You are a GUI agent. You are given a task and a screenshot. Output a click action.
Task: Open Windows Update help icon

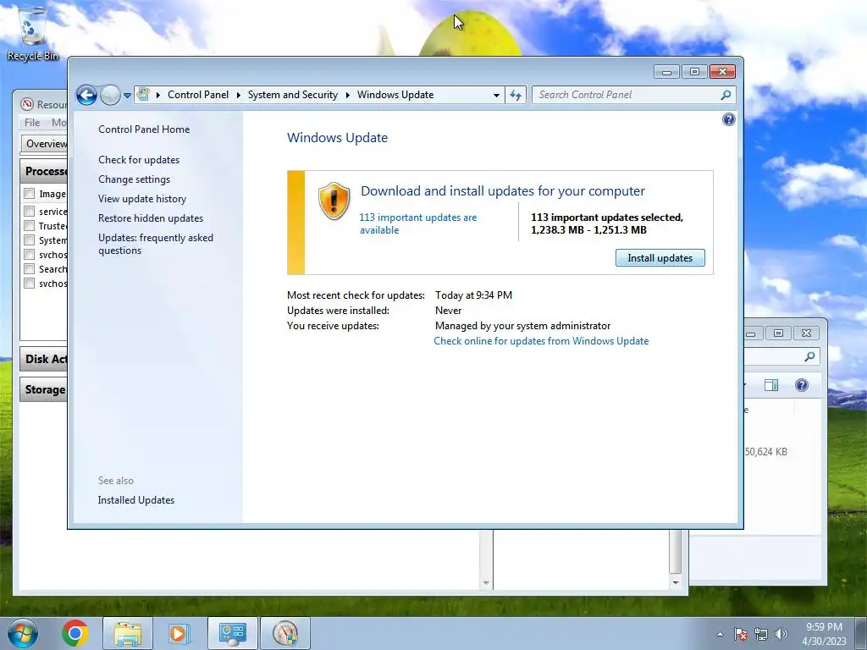point(728,119)
